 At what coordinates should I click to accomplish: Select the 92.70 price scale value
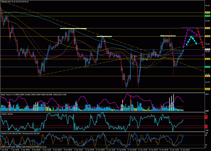(207, 82)
